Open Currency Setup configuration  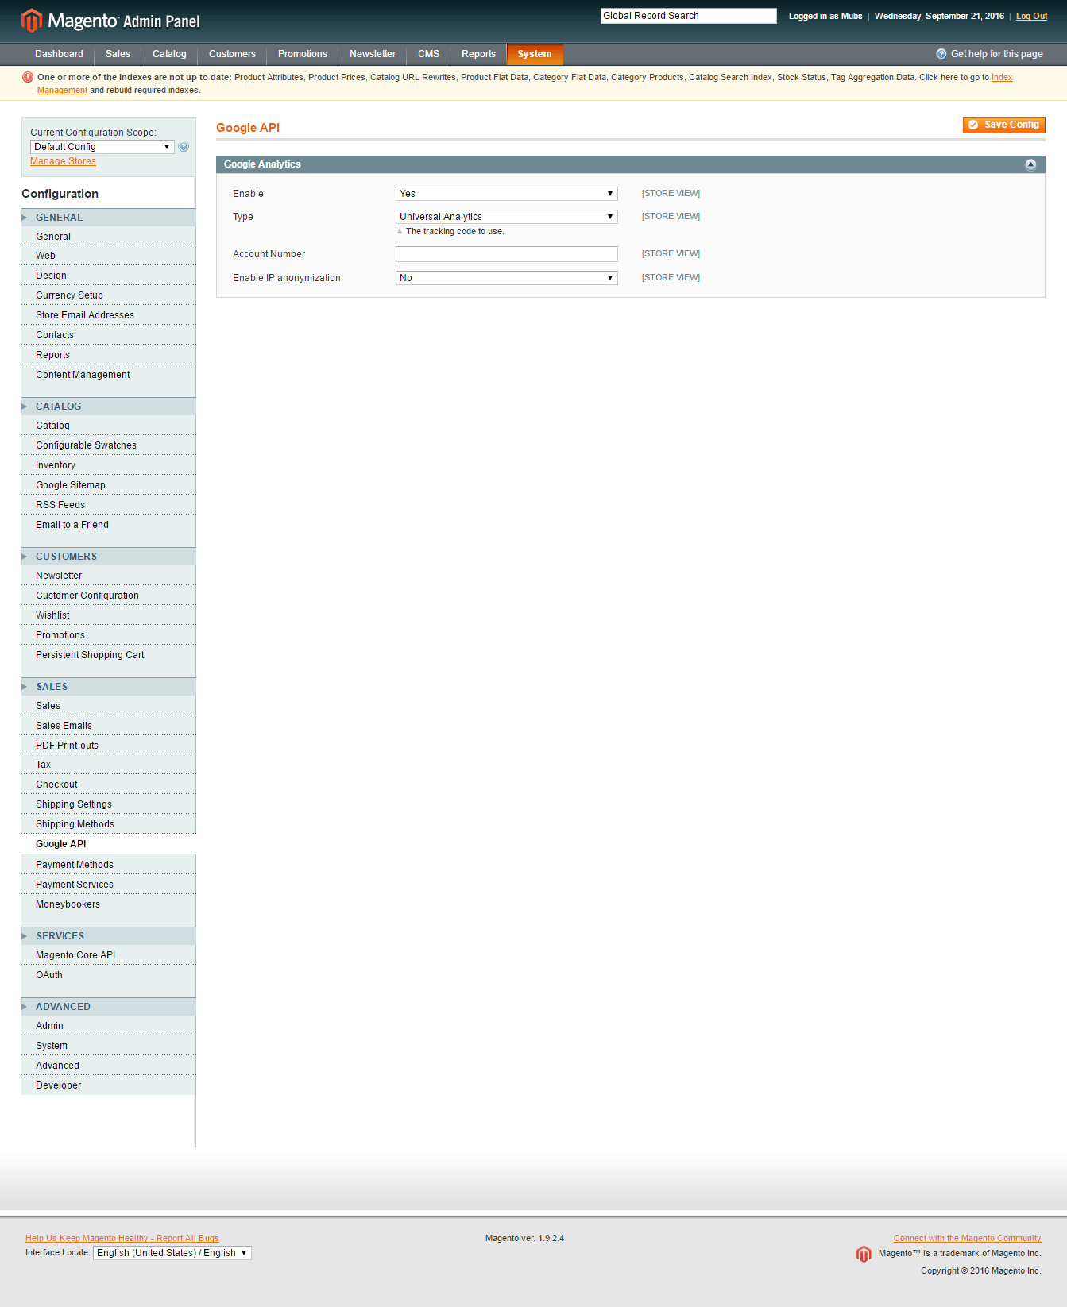coord(108,295)
